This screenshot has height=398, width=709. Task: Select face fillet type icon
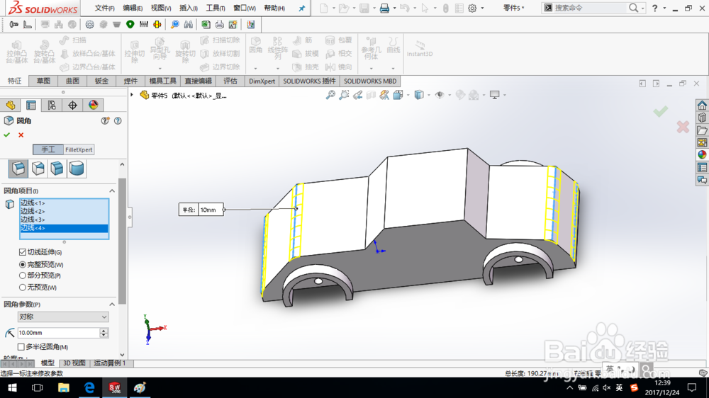[57, 169]
